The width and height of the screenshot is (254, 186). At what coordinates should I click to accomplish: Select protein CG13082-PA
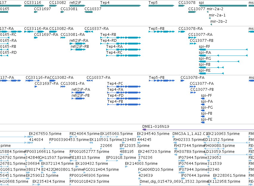[x=53, y=81]
